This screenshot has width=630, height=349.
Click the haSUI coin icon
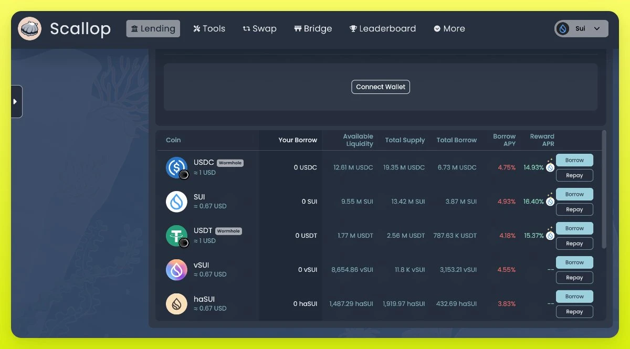pos(176,304)
